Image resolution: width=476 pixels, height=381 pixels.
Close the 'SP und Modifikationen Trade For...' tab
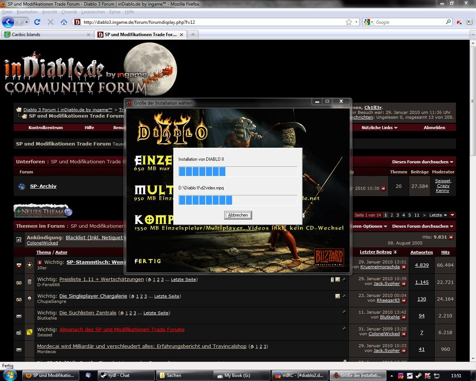point(181,35)
